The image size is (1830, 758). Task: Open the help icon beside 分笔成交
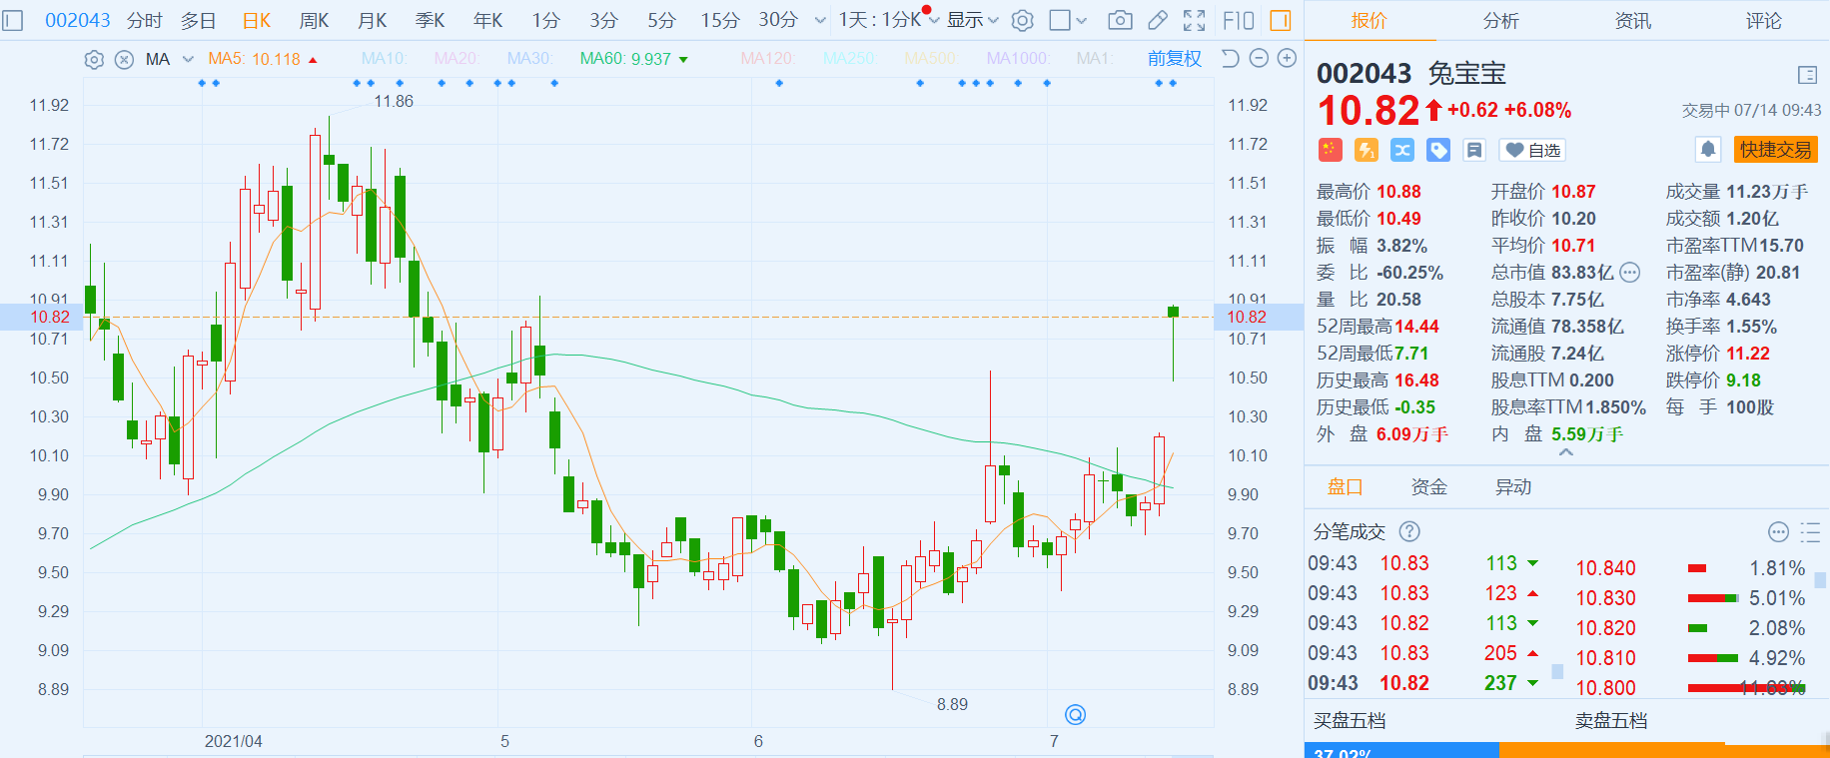(1408, 531)
